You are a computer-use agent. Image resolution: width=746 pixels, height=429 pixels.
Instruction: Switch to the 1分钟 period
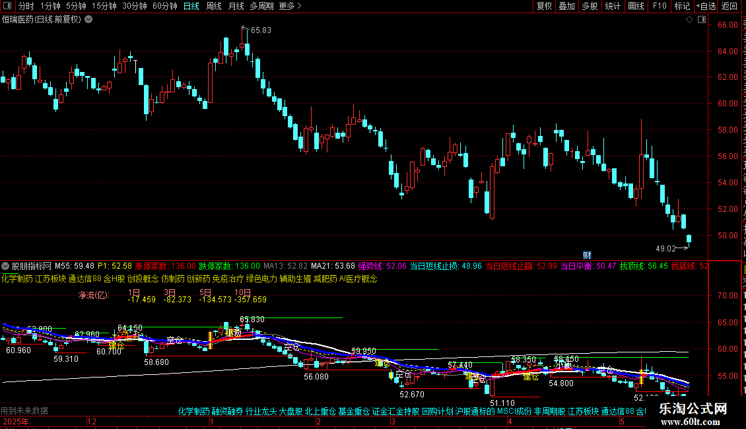pos(50,6)
